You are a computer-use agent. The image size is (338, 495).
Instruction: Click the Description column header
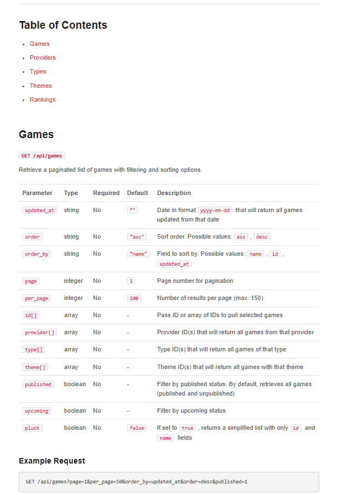click(173, 193)
